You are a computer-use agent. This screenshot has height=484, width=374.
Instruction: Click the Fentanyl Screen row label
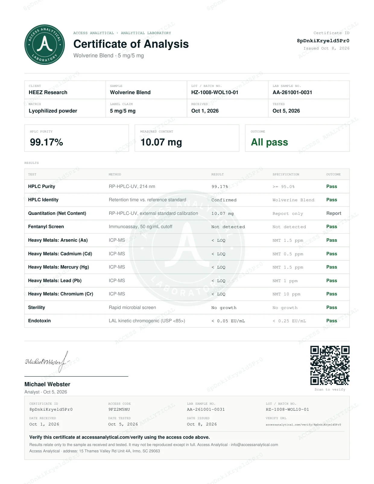pos(46,227)
